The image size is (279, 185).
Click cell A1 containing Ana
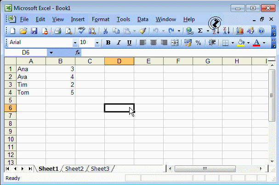click(31, 69)
